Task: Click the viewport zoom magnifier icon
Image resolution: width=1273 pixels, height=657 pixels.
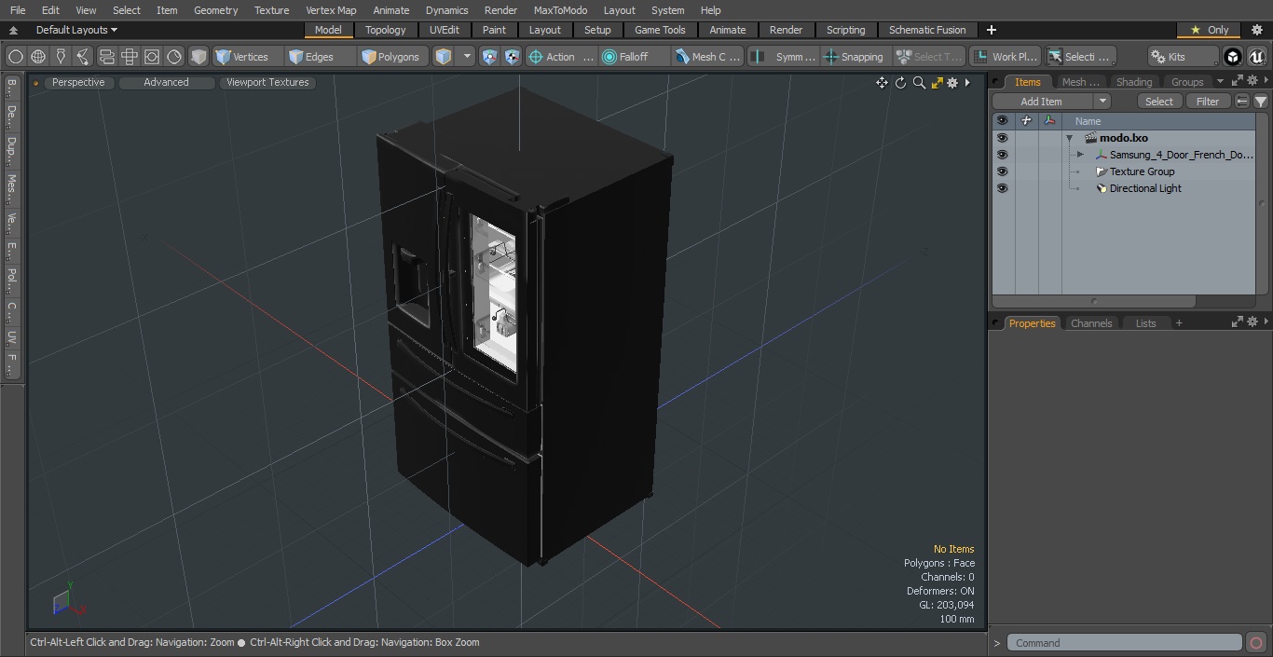Action: tap(919, 83)
